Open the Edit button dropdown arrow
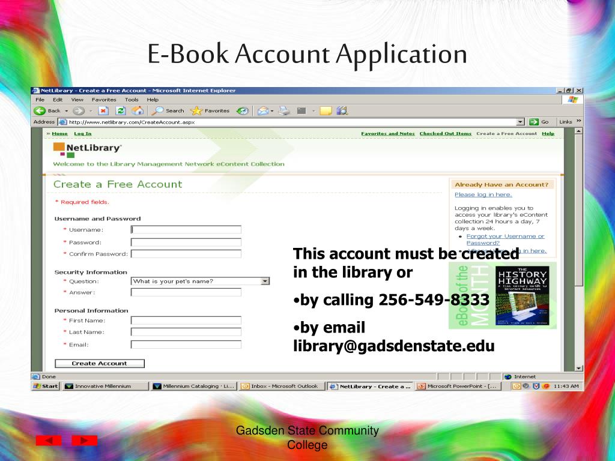615x461 pixels. (314, 111)
